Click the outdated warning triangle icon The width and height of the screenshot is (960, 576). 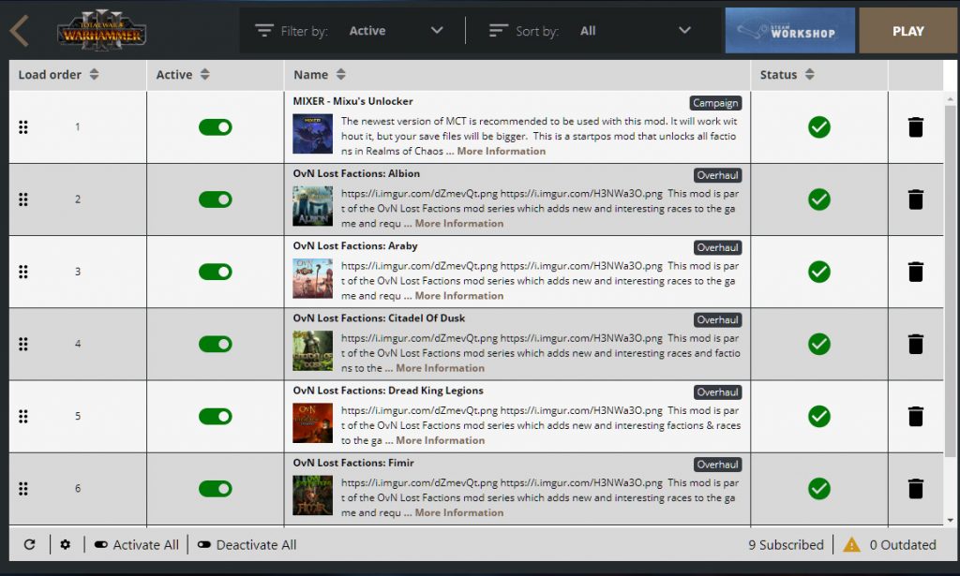tap(851, 544)
